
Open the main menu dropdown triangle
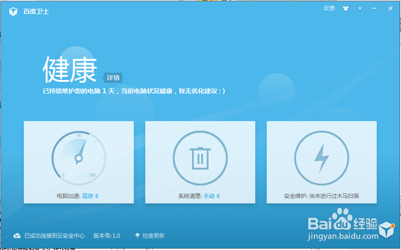point(360,8)
